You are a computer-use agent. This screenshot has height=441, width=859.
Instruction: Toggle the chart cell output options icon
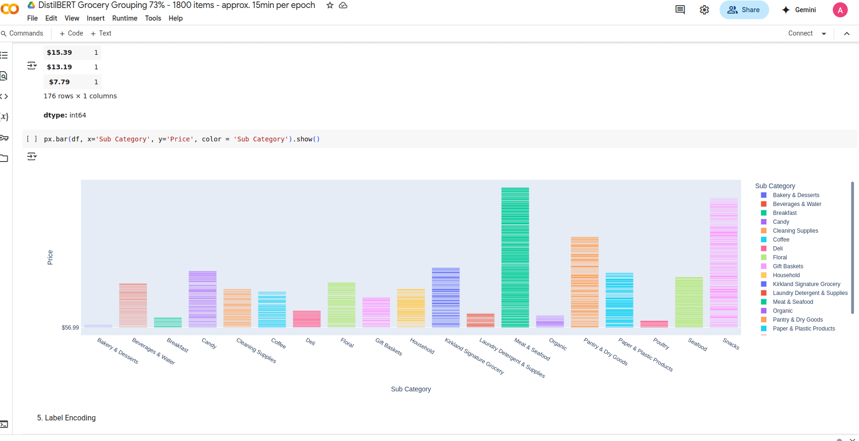(32, 156)
